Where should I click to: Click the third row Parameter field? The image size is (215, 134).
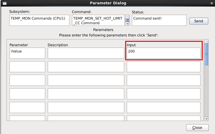(27, 80)
